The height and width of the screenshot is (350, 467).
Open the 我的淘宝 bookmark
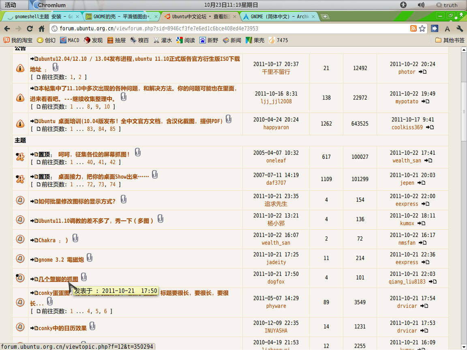(18, 40)
